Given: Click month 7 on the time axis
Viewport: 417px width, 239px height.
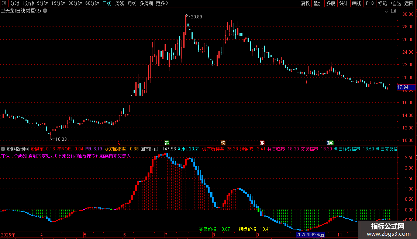Looking at the screenshot, I should click(x=166, y=235).
